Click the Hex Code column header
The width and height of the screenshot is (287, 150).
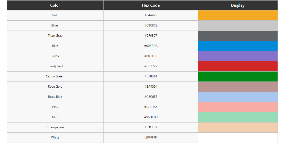coord(151,5)
